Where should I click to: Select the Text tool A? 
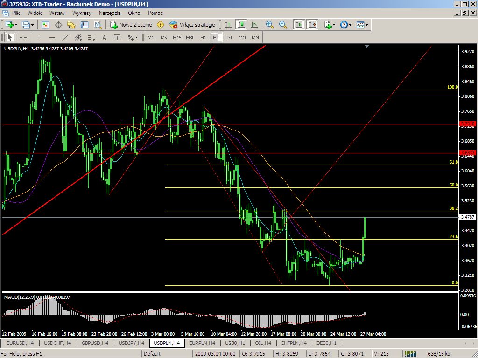point(104,37)
